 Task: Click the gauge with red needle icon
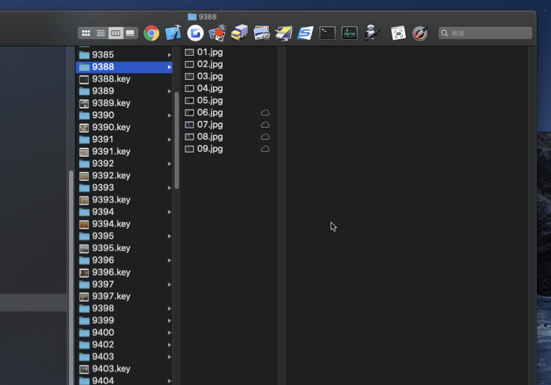click(x=420, y=33)
